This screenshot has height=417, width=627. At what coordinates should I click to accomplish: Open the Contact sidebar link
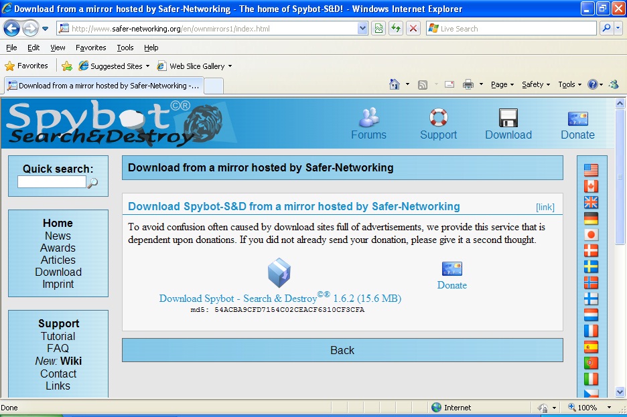58,374
